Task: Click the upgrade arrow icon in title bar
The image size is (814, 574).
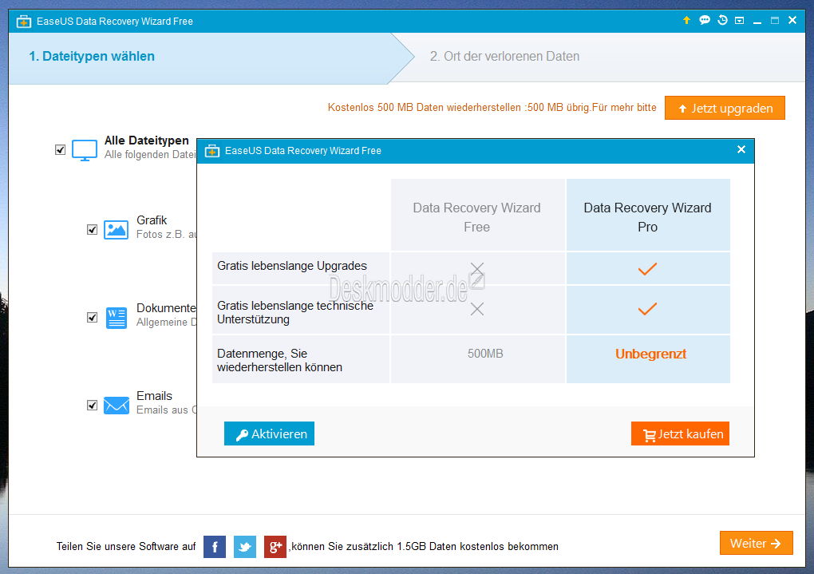Action: pyautogui.click(x=686, y=20)
